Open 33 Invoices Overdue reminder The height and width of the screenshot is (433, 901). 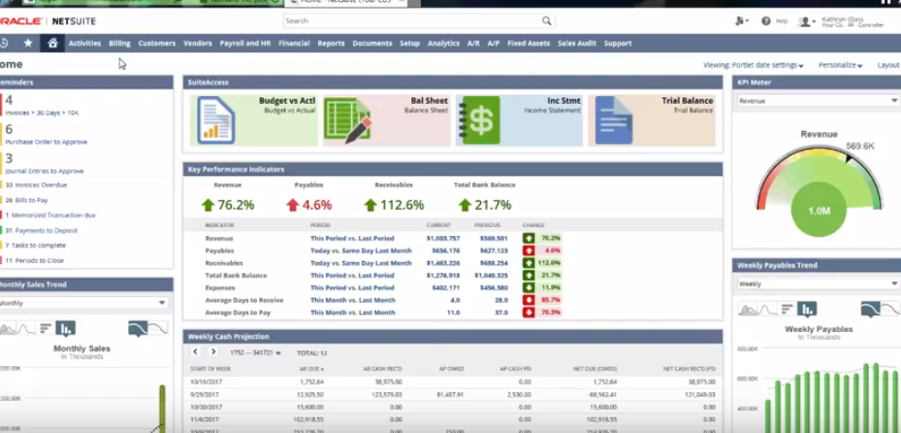pyautogui.click(x=36, y=185)
